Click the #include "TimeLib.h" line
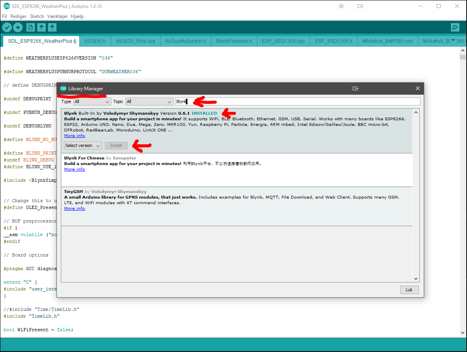467x352 pixels. tap(32, 316)
